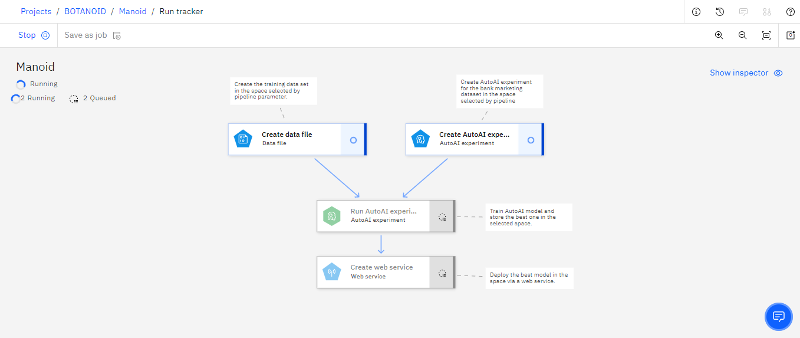This screenshot has height=338, width=800.
Task: Zoom out on the canvas
Action: click(x=742, y=35)
